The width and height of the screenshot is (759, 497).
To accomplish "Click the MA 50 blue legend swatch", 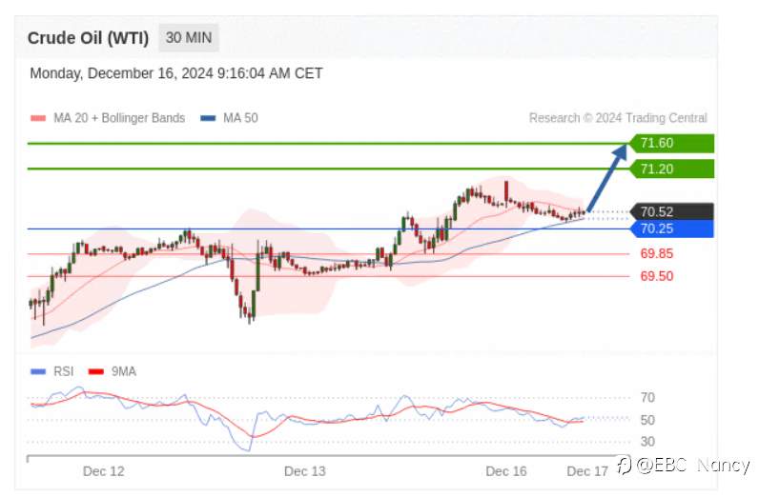I will [x=208, y=118].
